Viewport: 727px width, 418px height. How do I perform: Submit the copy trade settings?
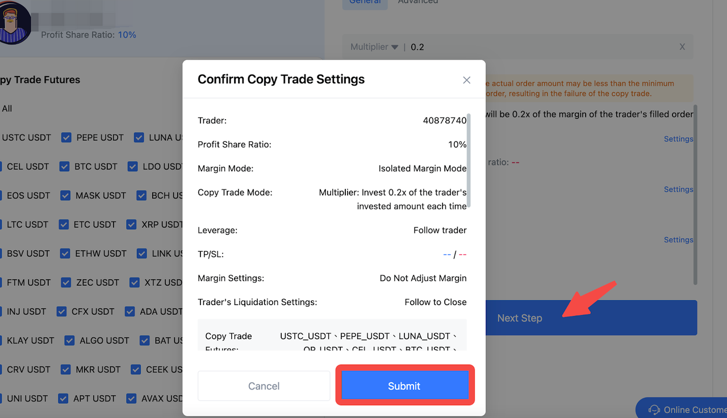[x=404, y=386]
